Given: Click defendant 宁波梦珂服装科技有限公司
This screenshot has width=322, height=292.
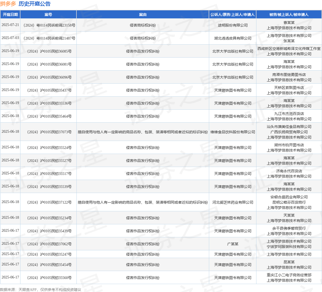Looking at the screenshot, I should [x=289, y=247].
